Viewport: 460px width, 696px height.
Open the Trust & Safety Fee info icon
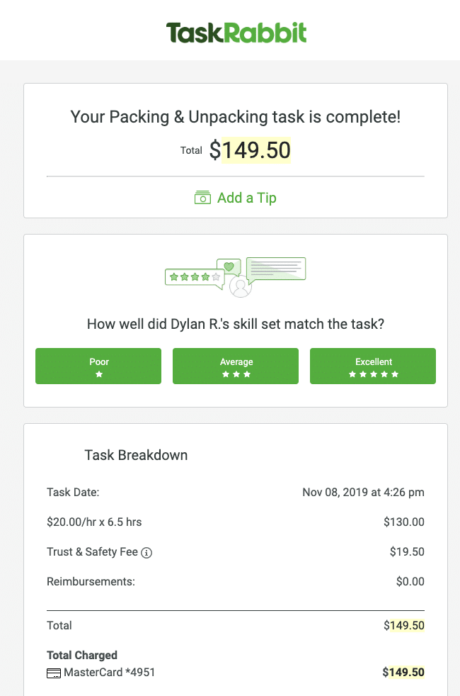(x=146, y=553)
